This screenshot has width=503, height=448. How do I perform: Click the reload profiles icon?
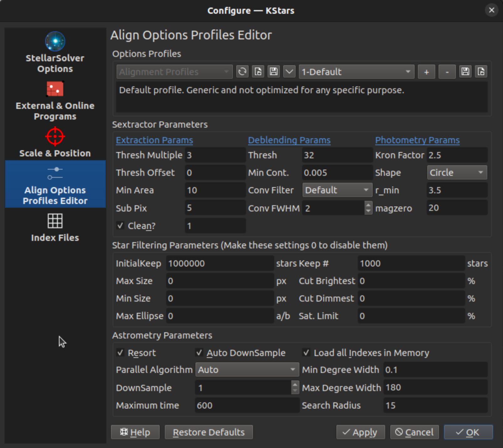(242, 72)
